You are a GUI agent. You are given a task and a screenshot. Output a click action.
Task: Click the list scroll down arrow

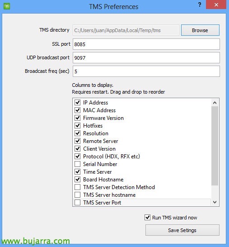coord(215,202)
